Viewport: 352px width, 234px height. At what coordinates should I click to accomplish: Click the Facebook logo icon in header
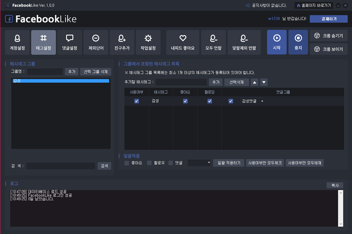[9, 19]
